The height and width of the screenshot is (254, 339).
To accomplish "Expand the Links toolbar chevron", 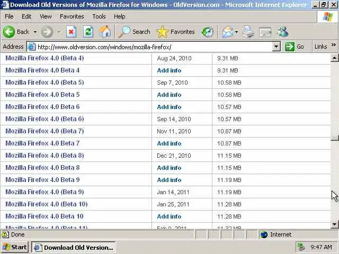I will click(x=334, y=44).
